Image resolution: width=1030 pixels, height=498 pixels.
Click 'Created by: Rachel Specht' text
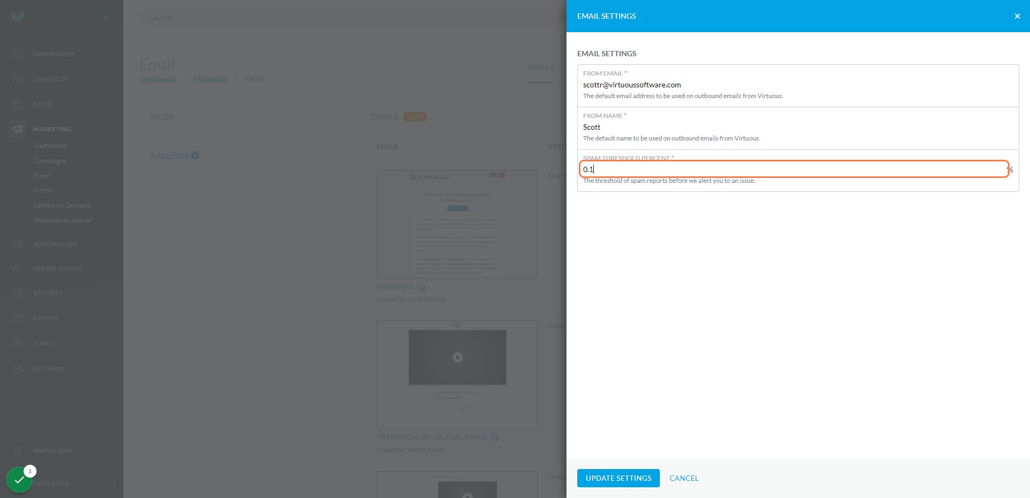[x=410, y=450]
